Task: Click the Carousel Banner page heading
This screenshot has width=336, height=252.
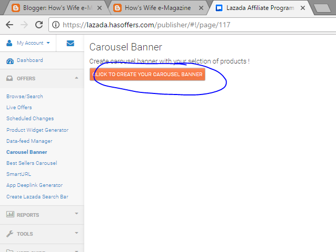Action: (125, 47)
